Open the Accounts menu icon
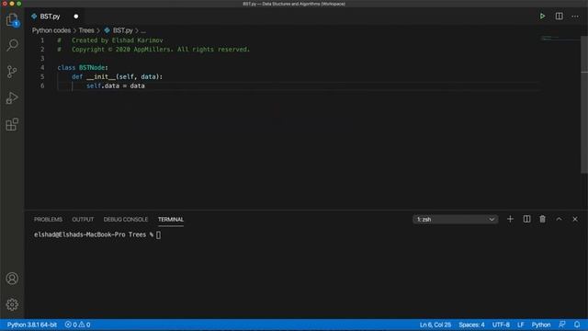 (12, 279)
